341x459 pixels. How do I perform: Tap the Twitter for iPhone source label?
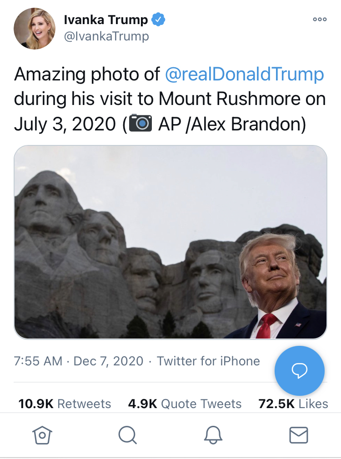(x=208, y=361)
